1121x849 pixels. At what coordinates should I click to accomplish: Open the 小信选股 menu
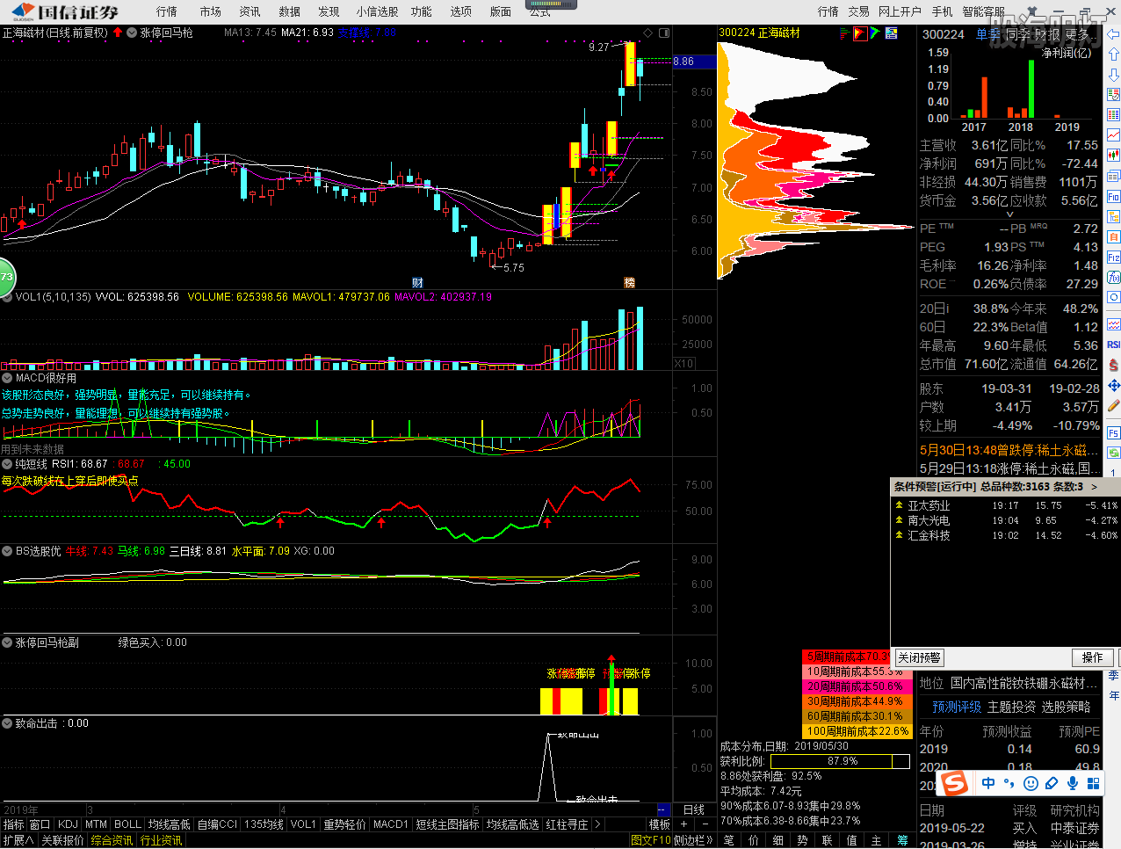(377, 11)
